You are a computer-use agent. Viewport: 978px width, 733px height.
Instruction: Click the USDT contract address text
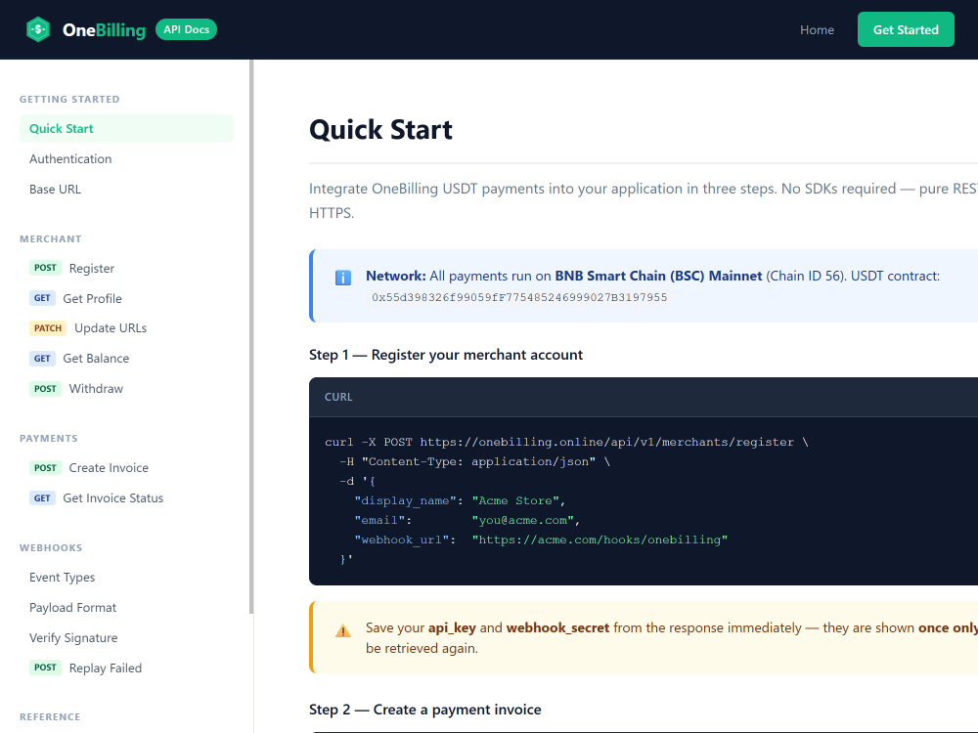click(x=519, y=297)
